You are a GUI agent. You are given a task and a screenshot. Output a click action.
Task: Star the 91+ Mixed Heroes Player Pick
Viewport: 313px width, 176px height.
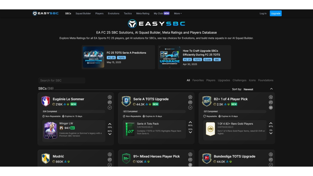190,154
